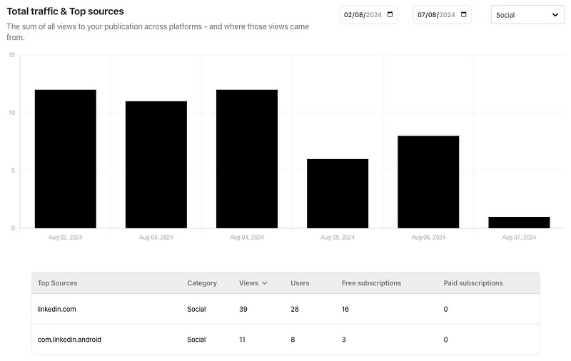Click paid subscriptions 0 in linkedin.com row
The width and height of the screenshot is (571, 361).
(x=445, y=309)
